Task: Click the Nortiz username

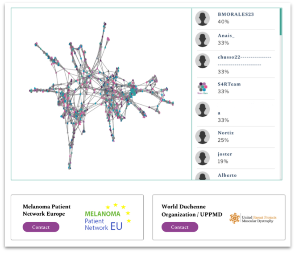Action: tap(225, 133)
